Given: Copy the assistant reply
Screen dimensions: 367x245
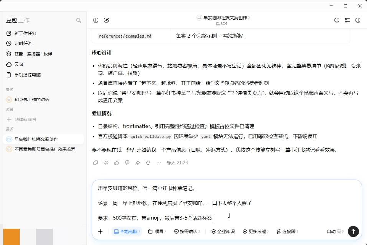Looking at the screenshot, I should [95, 163].
